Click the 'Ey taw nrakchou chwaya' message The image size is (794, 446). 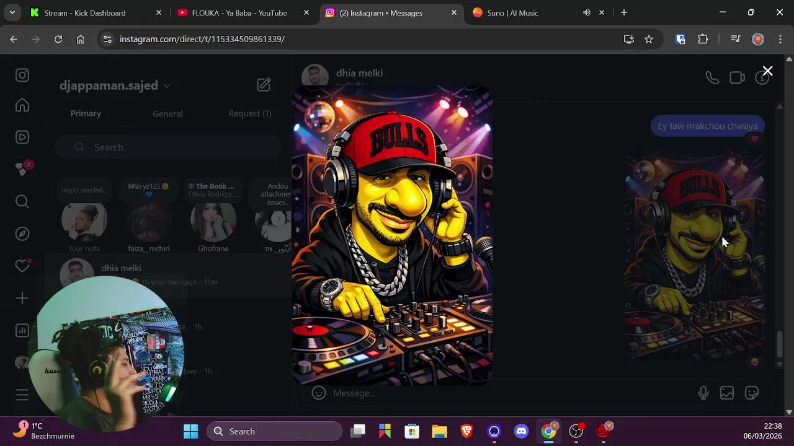coord(707,126)
